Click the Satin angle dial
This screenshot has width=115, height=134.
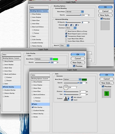(x=66, y=87)
